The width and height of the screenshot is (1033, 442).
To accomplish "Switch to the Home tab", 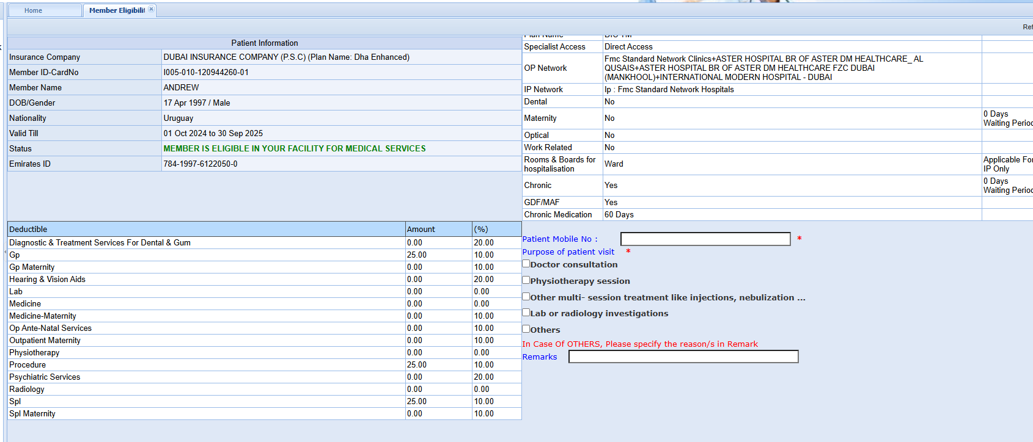I will click(x=34, y=10).
